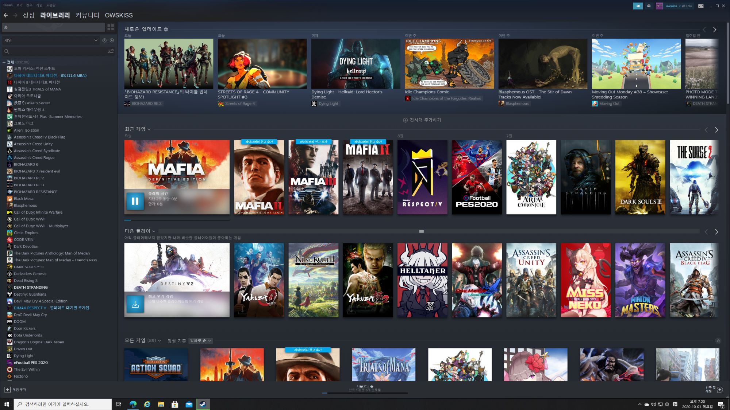
Task: Open the inbox envelope notifications icon
Action: [649, 6]
